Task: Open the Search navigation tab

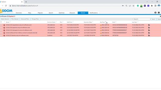Action: pyautogui.click(x=51, y=13)
